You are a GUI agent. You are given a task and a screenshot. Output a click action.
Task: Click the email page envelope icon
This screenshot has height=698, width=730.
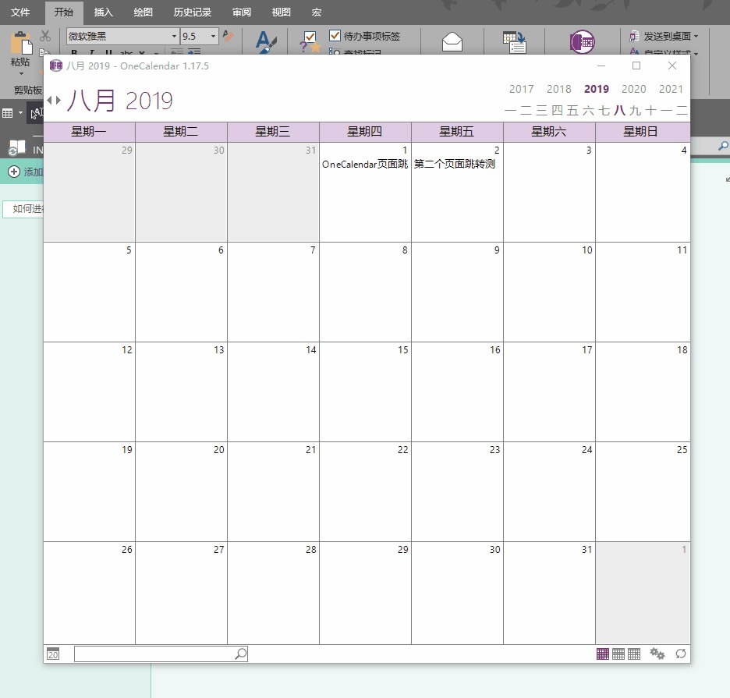pyautogui.click(x=452, y=42)
